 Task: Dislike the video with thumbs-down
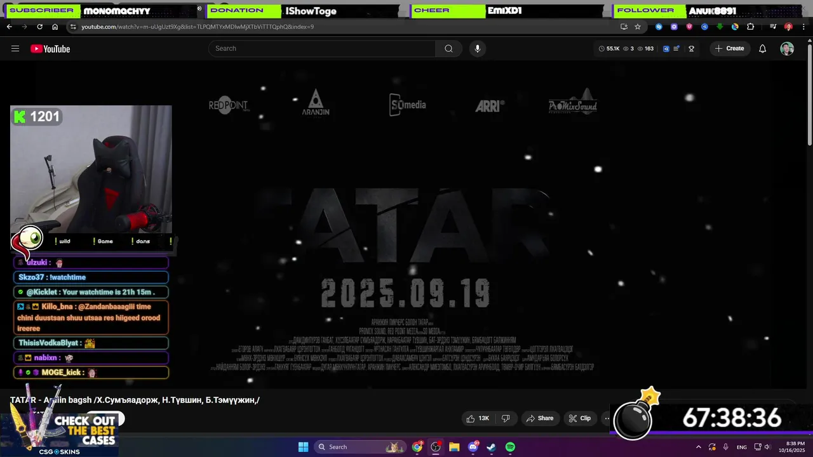tap(506, 418)
